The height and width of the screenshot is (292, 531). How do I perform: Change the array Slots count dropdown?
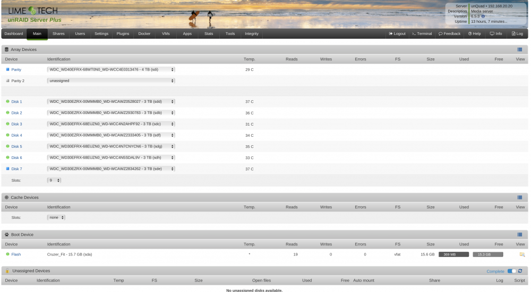point(54,181)
